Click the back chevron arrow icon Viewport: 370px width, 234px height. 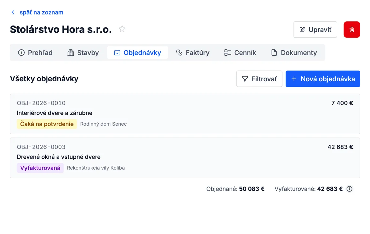13,13
